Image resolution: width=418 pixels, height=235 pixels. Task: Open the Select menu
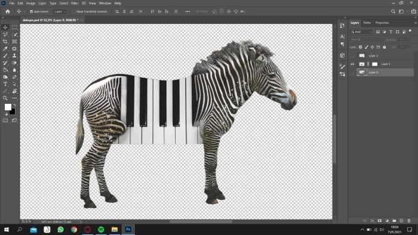click(64, 3)
